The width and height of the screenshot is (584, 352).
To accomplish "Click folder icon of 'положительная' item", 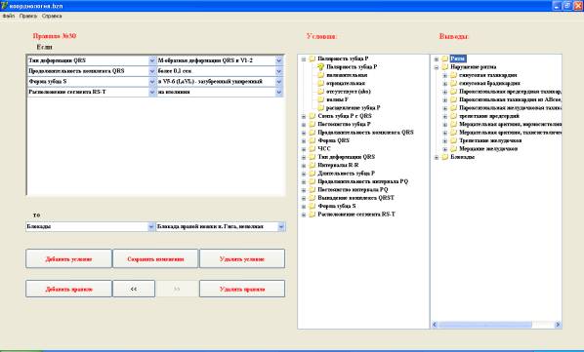I will [x=320, y=75].
